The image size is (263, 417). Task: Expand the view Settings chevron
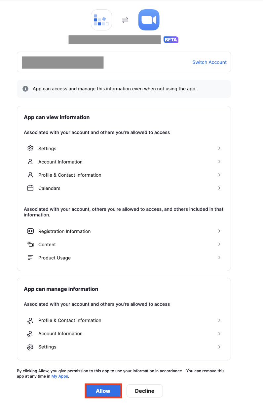(219, 148)
